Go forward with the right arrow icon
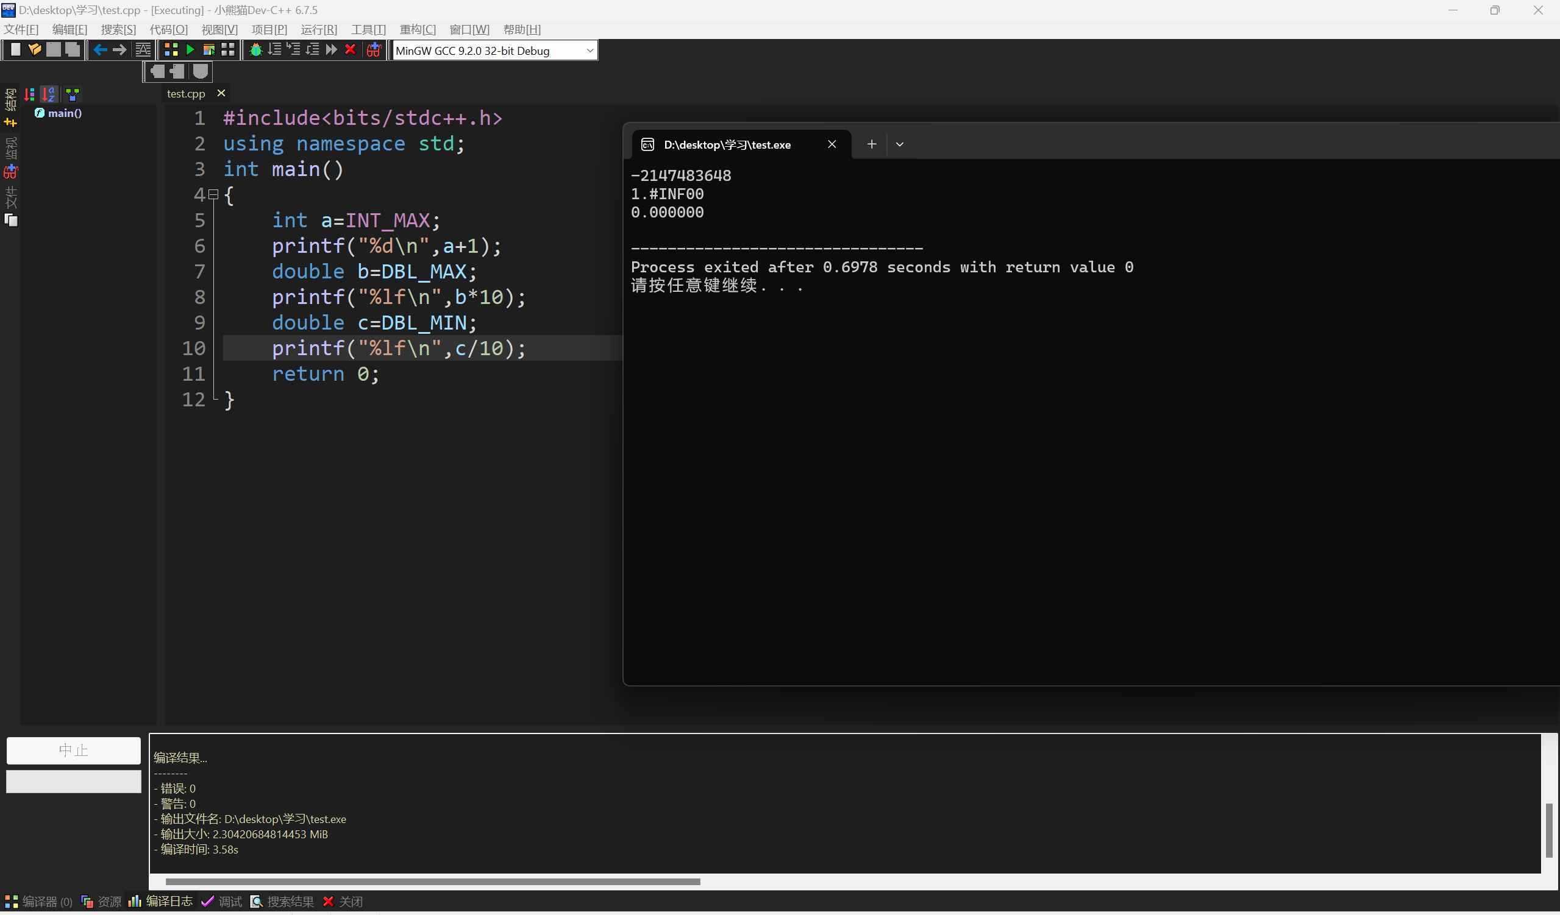The width and height of the screenshot is (1560, 915). click(119, 50)
